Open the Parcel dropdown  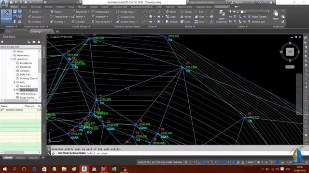57,12
